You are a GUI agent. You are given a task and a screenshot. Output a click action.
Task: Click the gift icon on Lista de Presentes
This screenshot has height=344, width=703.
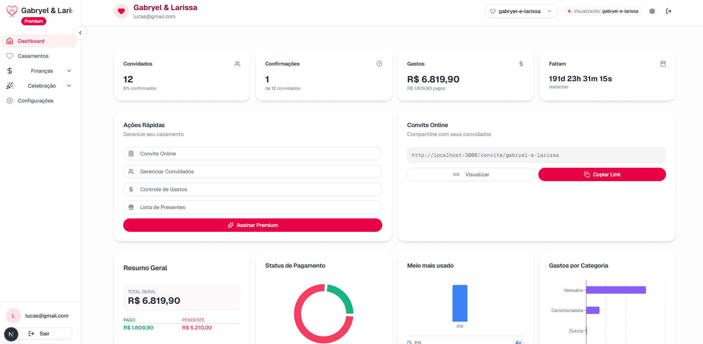click(x=131, y=207)
